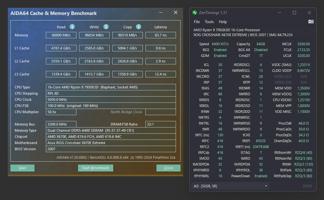This screenshot has width=324, height=200.
Task: Click the CPU Clock 5050.0 MHz field
Action: (111, 100)
